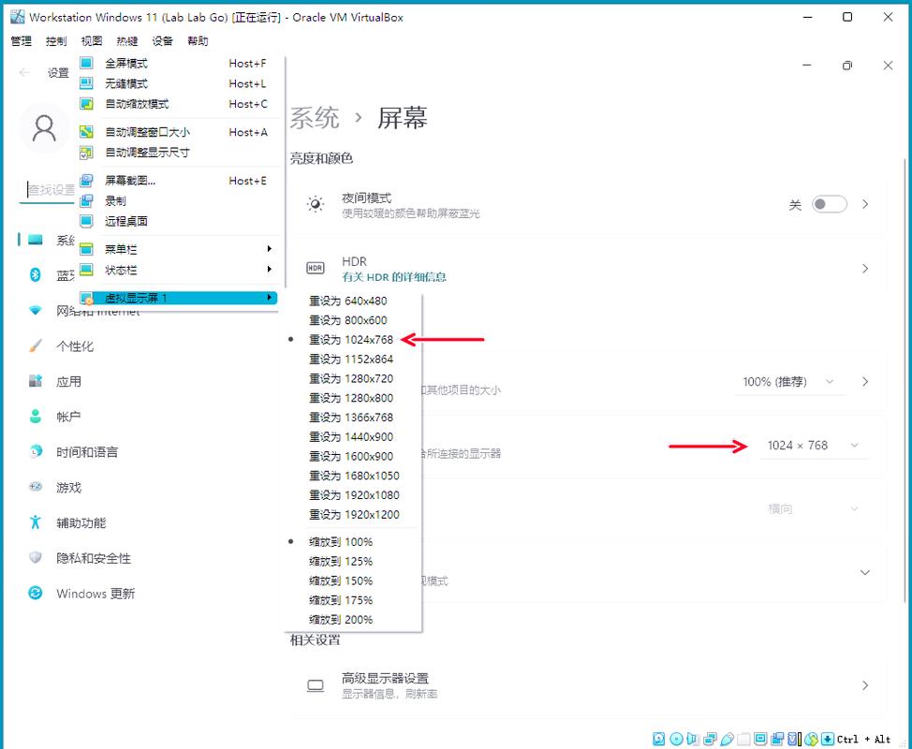The height and width of the screenshot is (749, 912).
Task: Click the 查找设置 search field
Action: pos(48,190)
